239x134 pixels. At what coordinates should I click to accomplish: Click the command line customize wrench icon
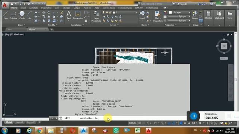(x=56, y=118)
